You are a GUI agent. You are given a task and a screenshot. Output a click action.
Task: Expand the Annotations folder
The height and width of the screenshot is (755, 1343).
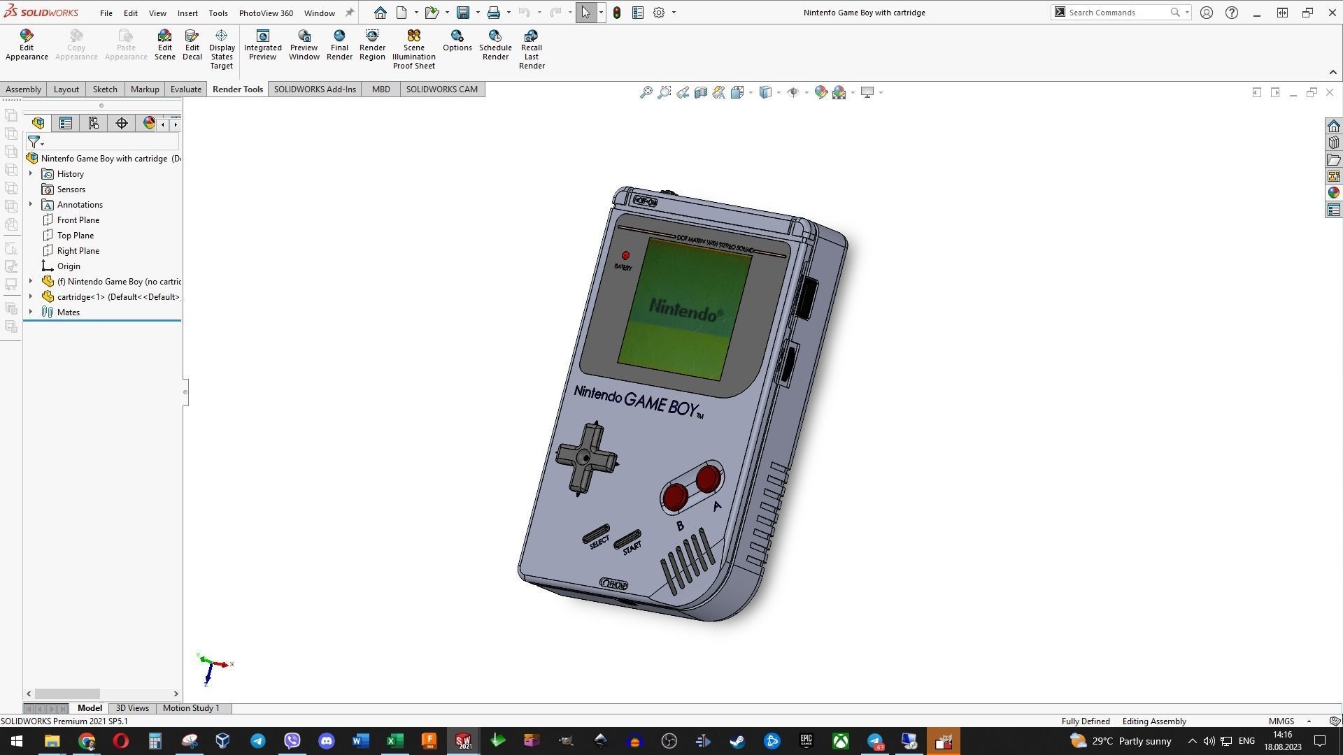31,204
